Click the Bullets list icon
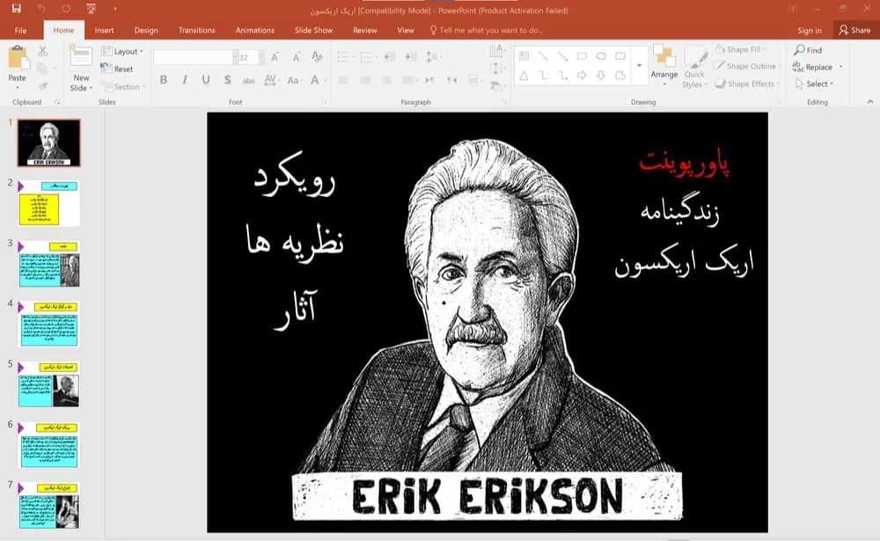 pyautogui.click(x=345, y=56)
